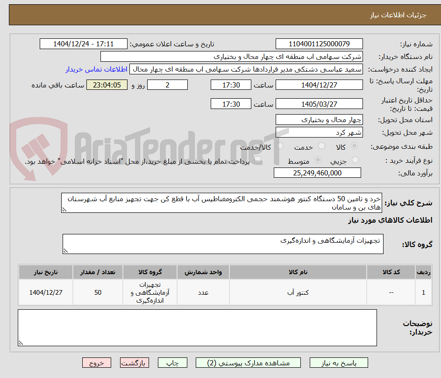Select the کالا/خدمت radio button

280,146
